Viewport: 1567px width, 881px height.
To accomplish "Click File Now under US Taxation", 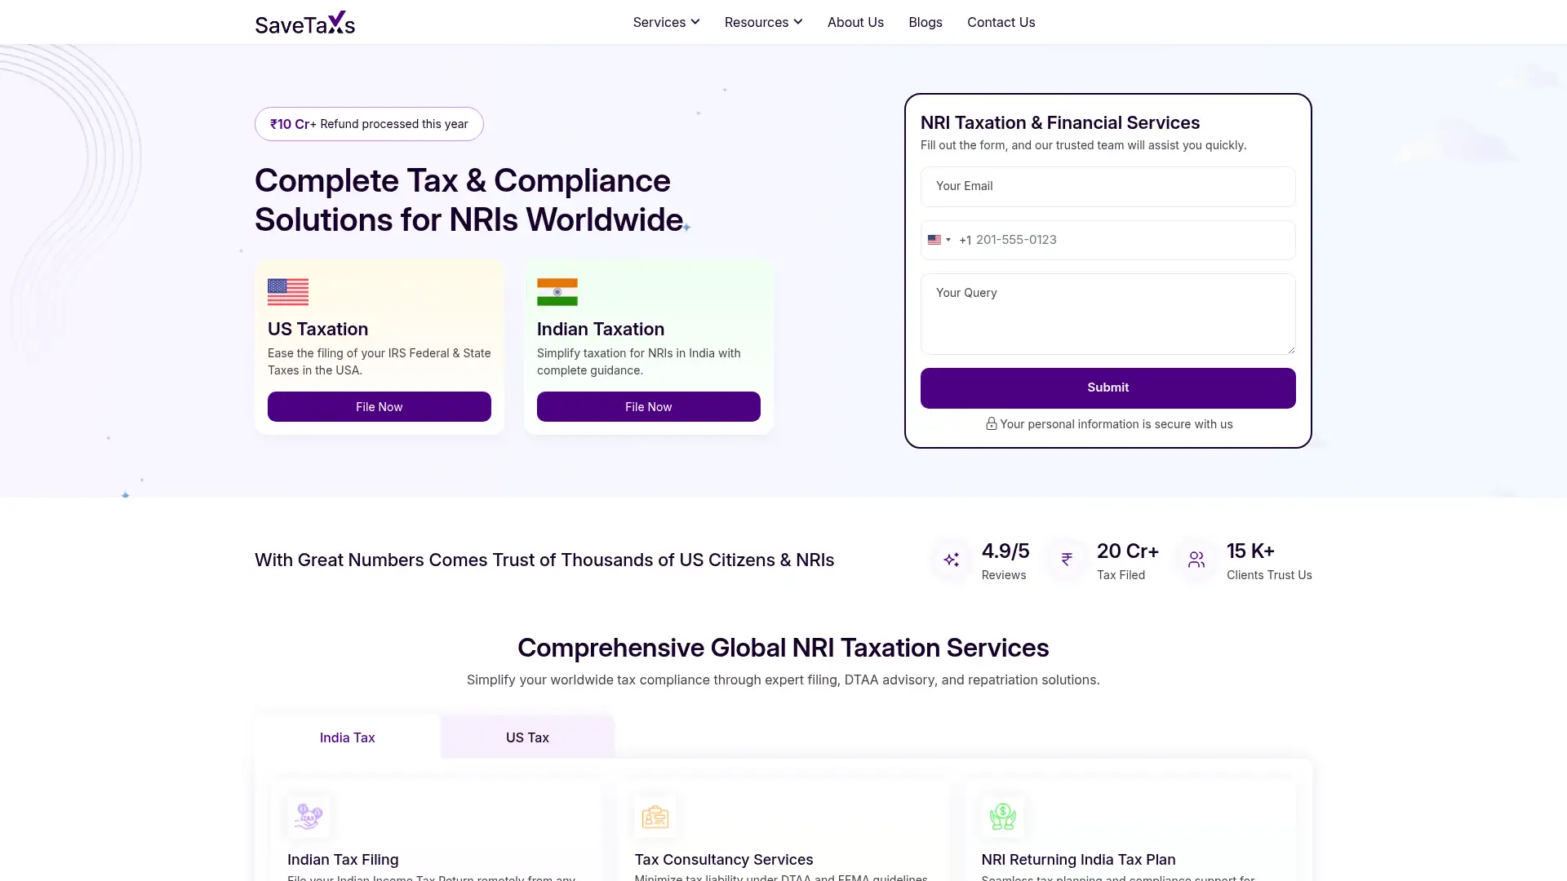I will coord(379,406).
